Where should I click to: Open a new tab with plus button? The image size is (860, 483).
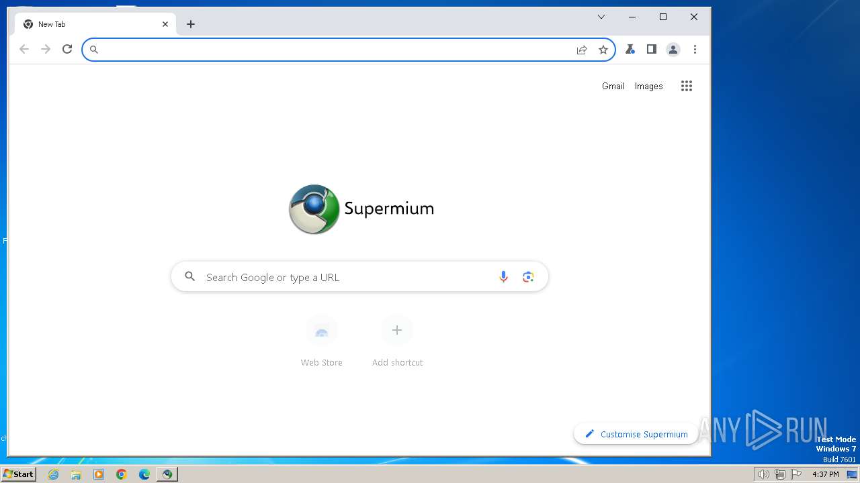(x=191, y=24)
